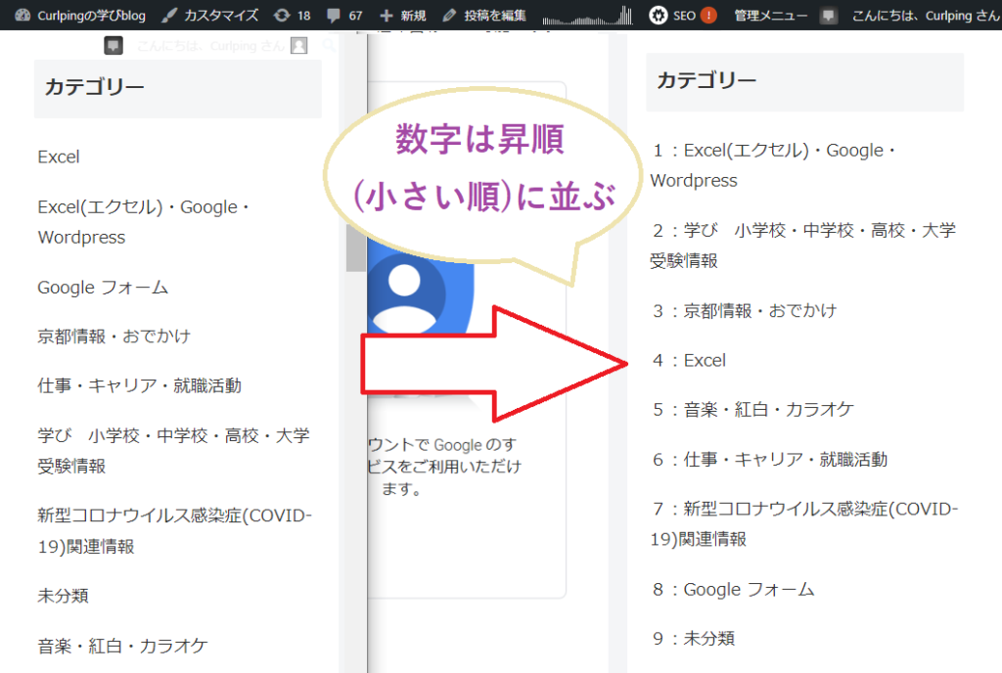1002x673 pixels.
Task: Open the Excel category in left list
Action: coord(59,157)
